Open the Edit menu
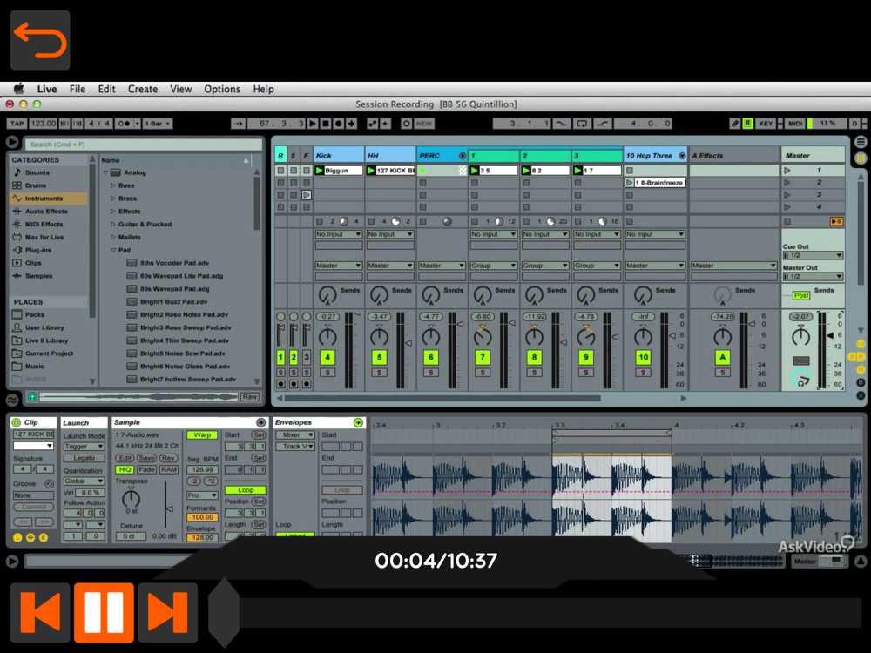 106,89
